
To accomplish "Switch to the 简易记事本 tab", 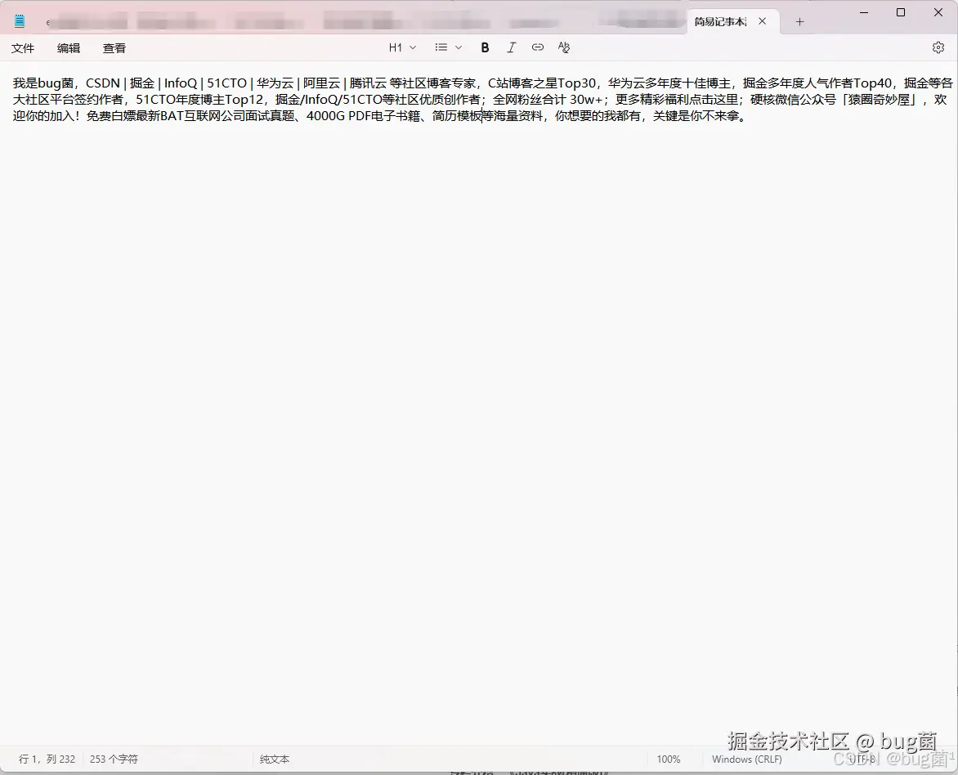I will tap(720, 22).
